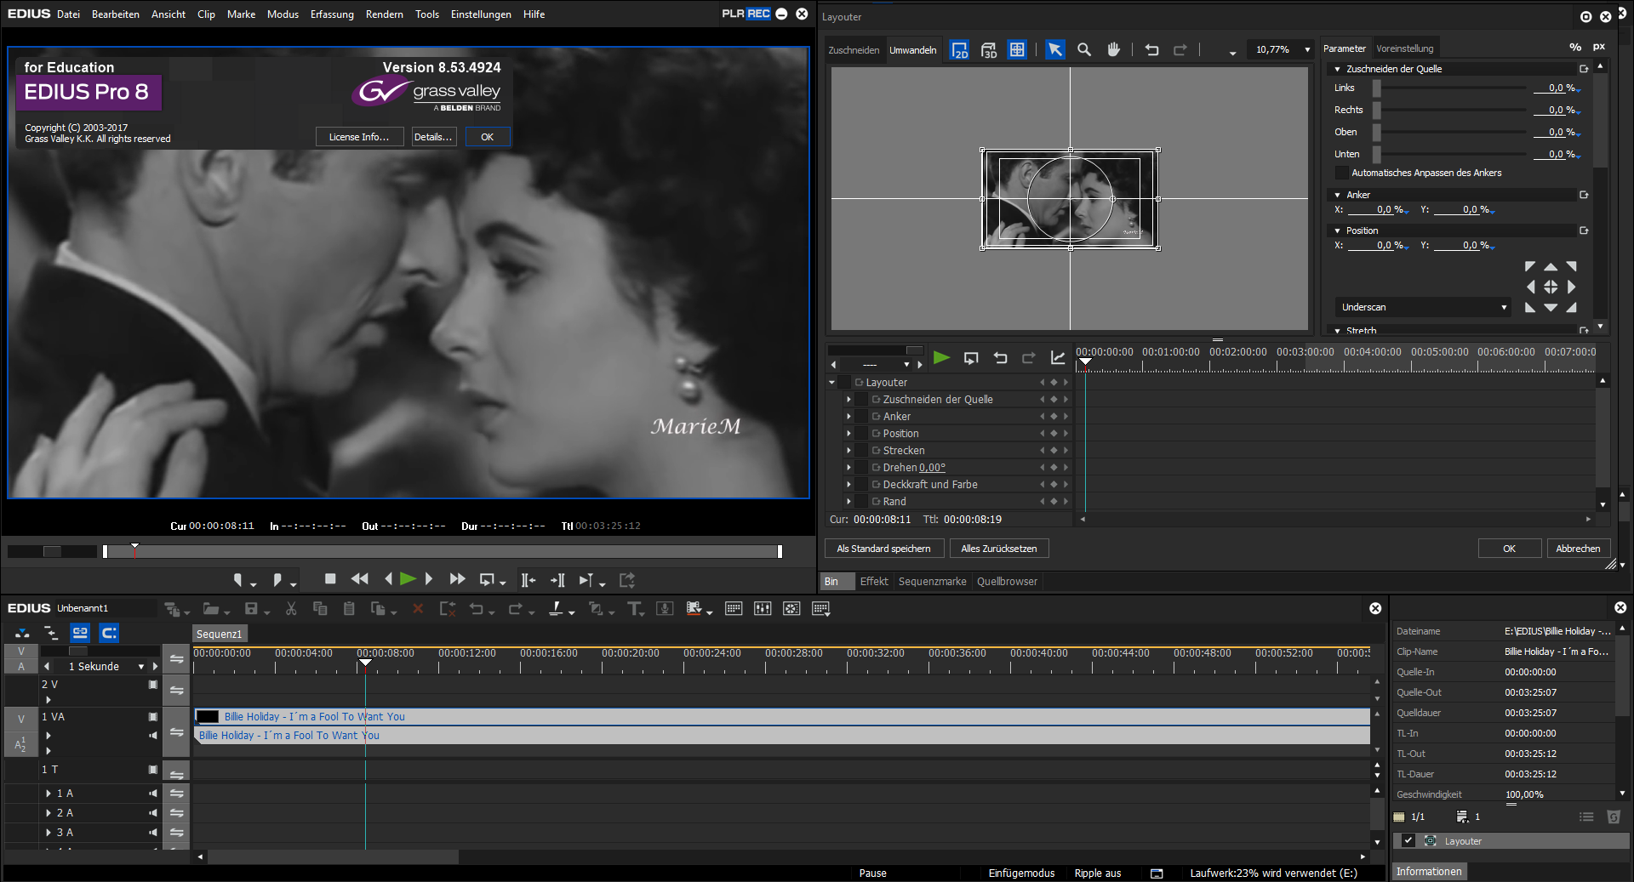Open the Einstellungen menu

[x=482, y=14]
